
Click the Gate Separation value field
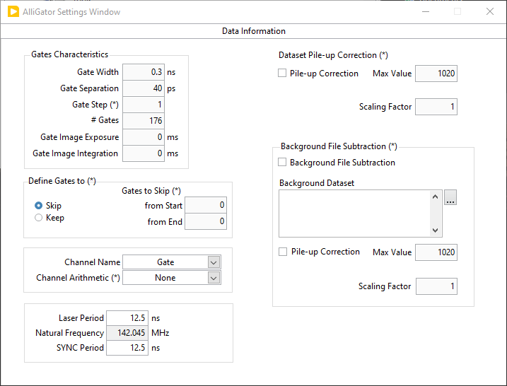144,88
